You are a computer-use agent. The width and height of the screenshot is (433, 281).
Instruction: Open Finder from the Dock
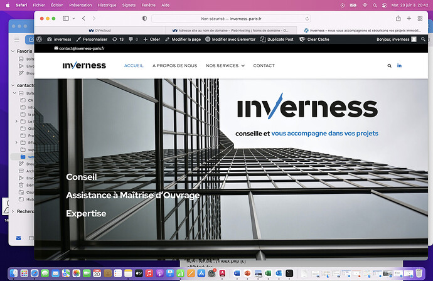click(14, 273)
